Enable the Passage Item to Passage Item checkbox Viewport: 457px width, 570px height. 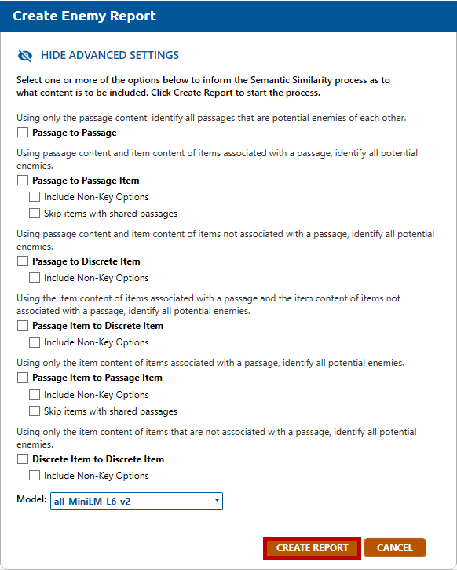[x=23, y=378]
